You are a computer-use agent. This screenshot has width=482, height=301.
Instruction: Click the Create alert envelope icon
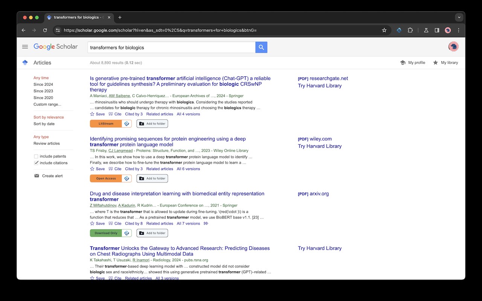37,176
